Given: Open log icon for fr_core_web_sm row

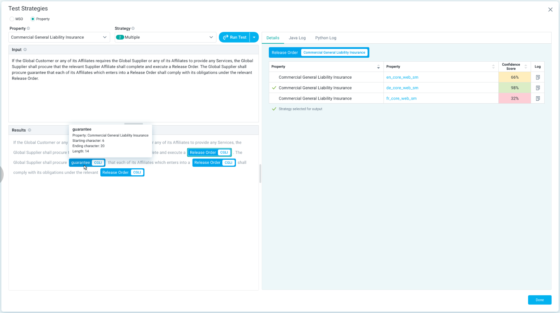Looking at the screenshot, I should (x=538, y=98).
